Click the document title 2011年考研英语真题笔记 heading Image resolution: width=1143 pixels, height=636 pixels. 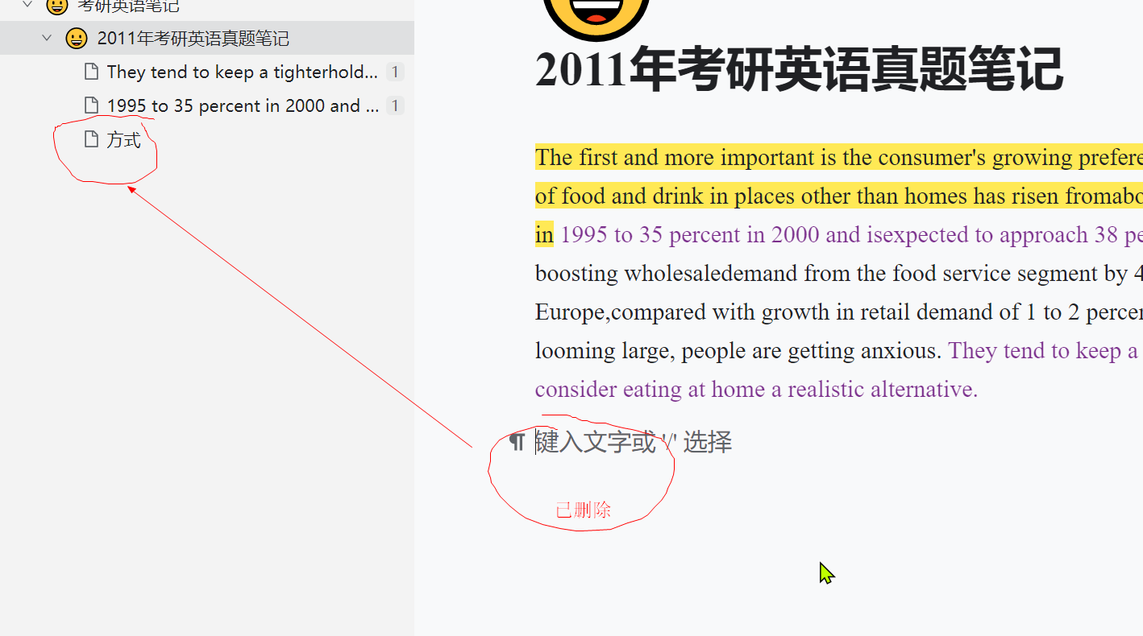[800, 69]
